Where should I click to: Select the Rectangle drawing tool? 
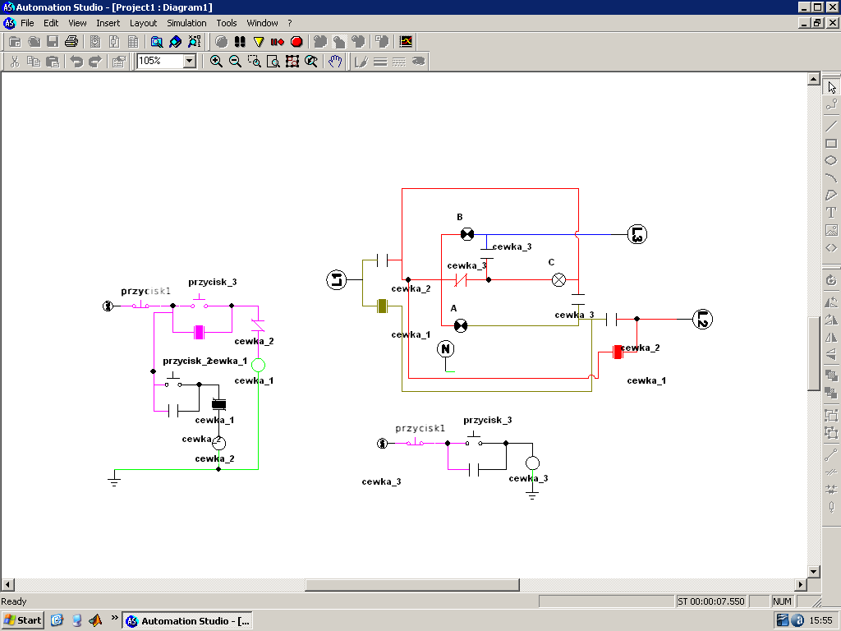click(x=831, y=144)
